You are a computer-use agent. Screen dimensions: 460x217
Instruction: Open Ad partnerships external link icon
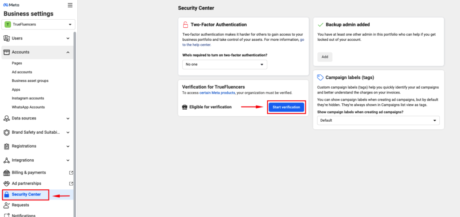coord(71,184)
